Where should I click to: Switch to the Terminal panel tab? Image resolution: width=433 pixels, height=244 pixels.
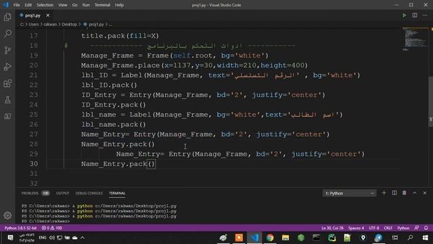pos(117,193)
